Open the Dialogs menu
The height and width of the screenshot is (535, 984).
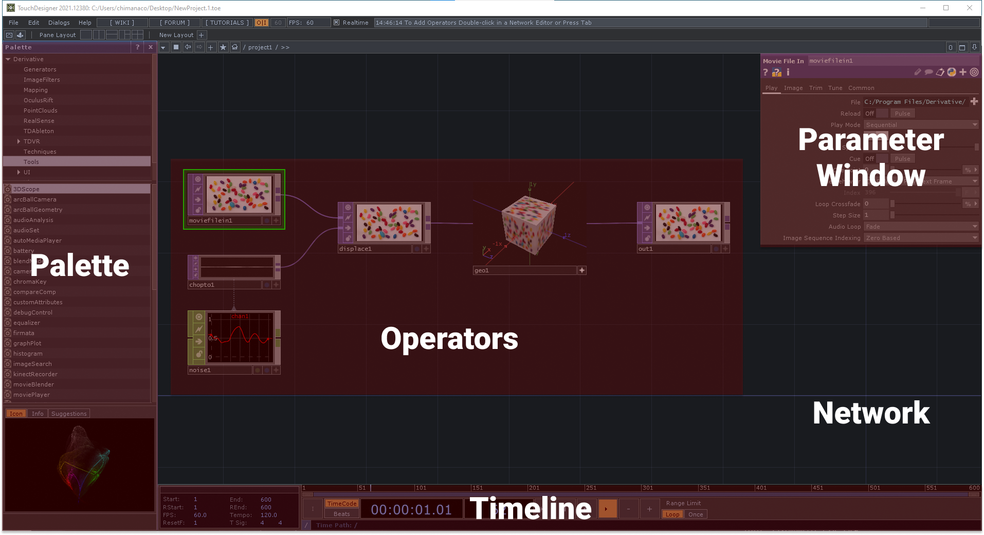coord(59,23)
